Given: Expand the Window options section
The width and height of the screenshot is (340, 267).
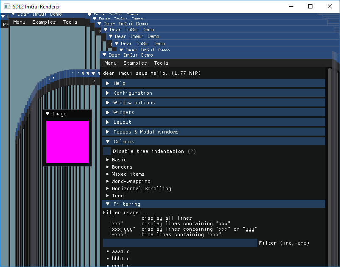Looking at the screenshot, I should pos(213,103).
